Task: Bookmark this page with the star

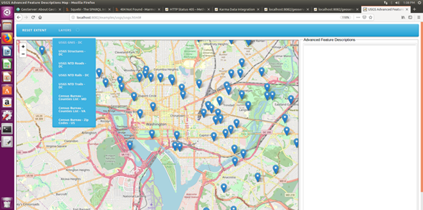Action: click(371, 17)
